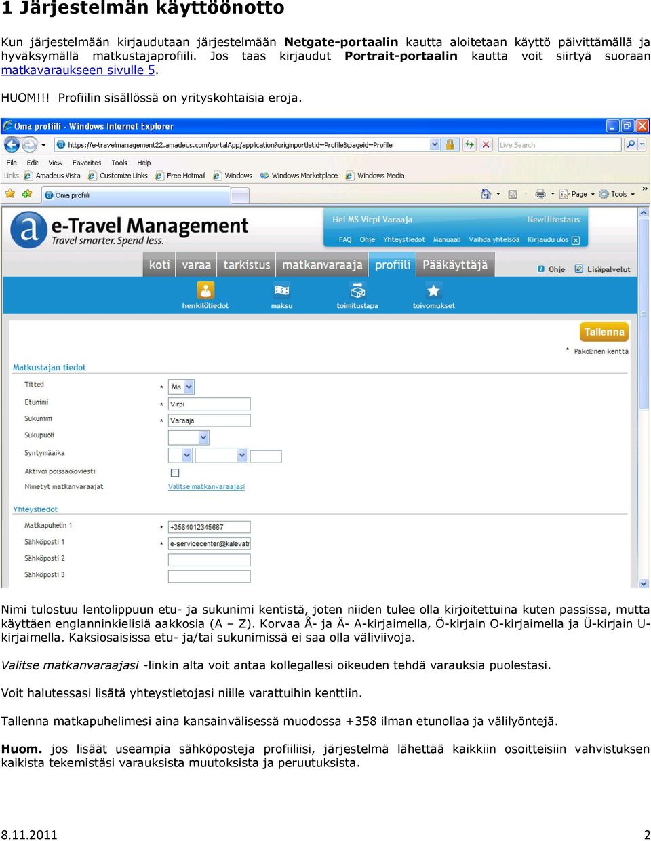
Task: Click the Tallenna save button
Action: point(604,332)
